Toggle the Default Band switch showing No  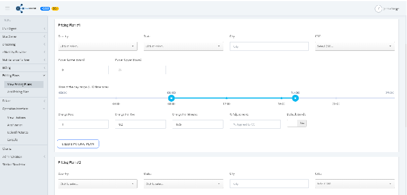(x=297, y=123)
